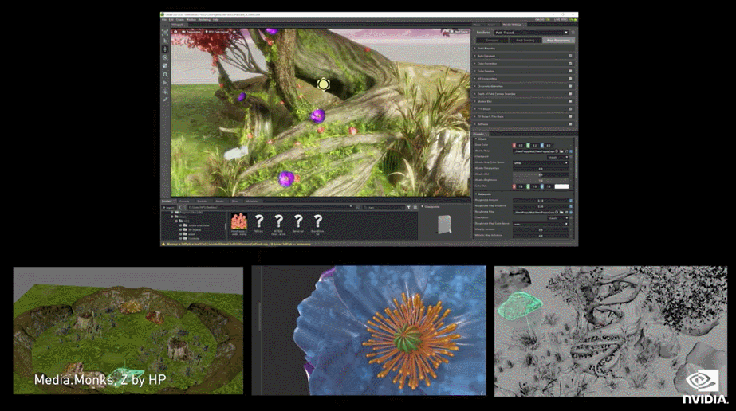
Task: Click the content browser path field
Action: click(x=270, y=207)
